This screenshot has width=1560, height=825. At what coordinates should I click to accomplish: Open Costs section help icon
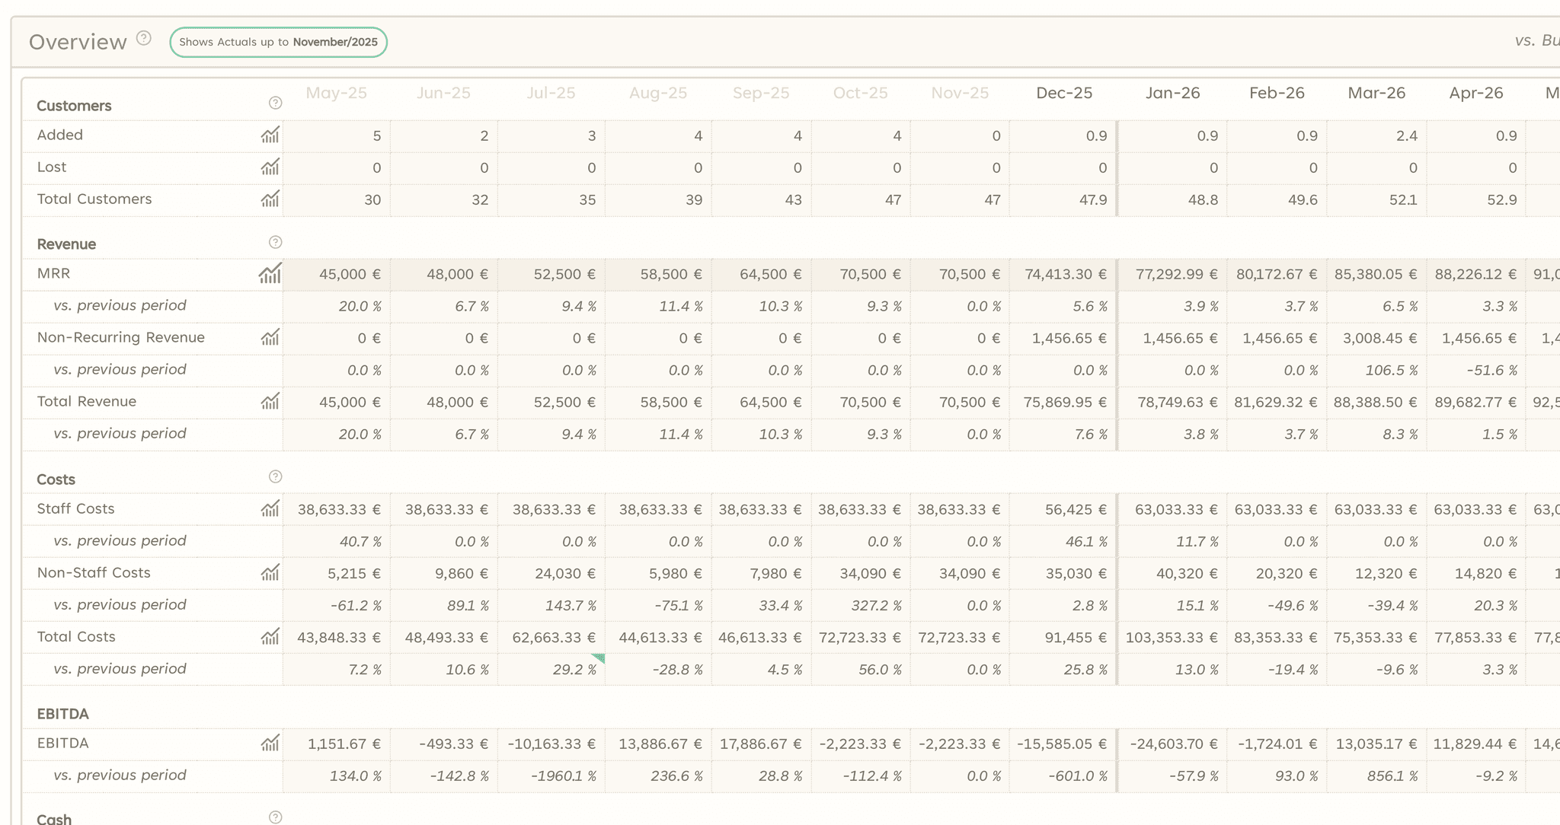[x=276, y=477]
